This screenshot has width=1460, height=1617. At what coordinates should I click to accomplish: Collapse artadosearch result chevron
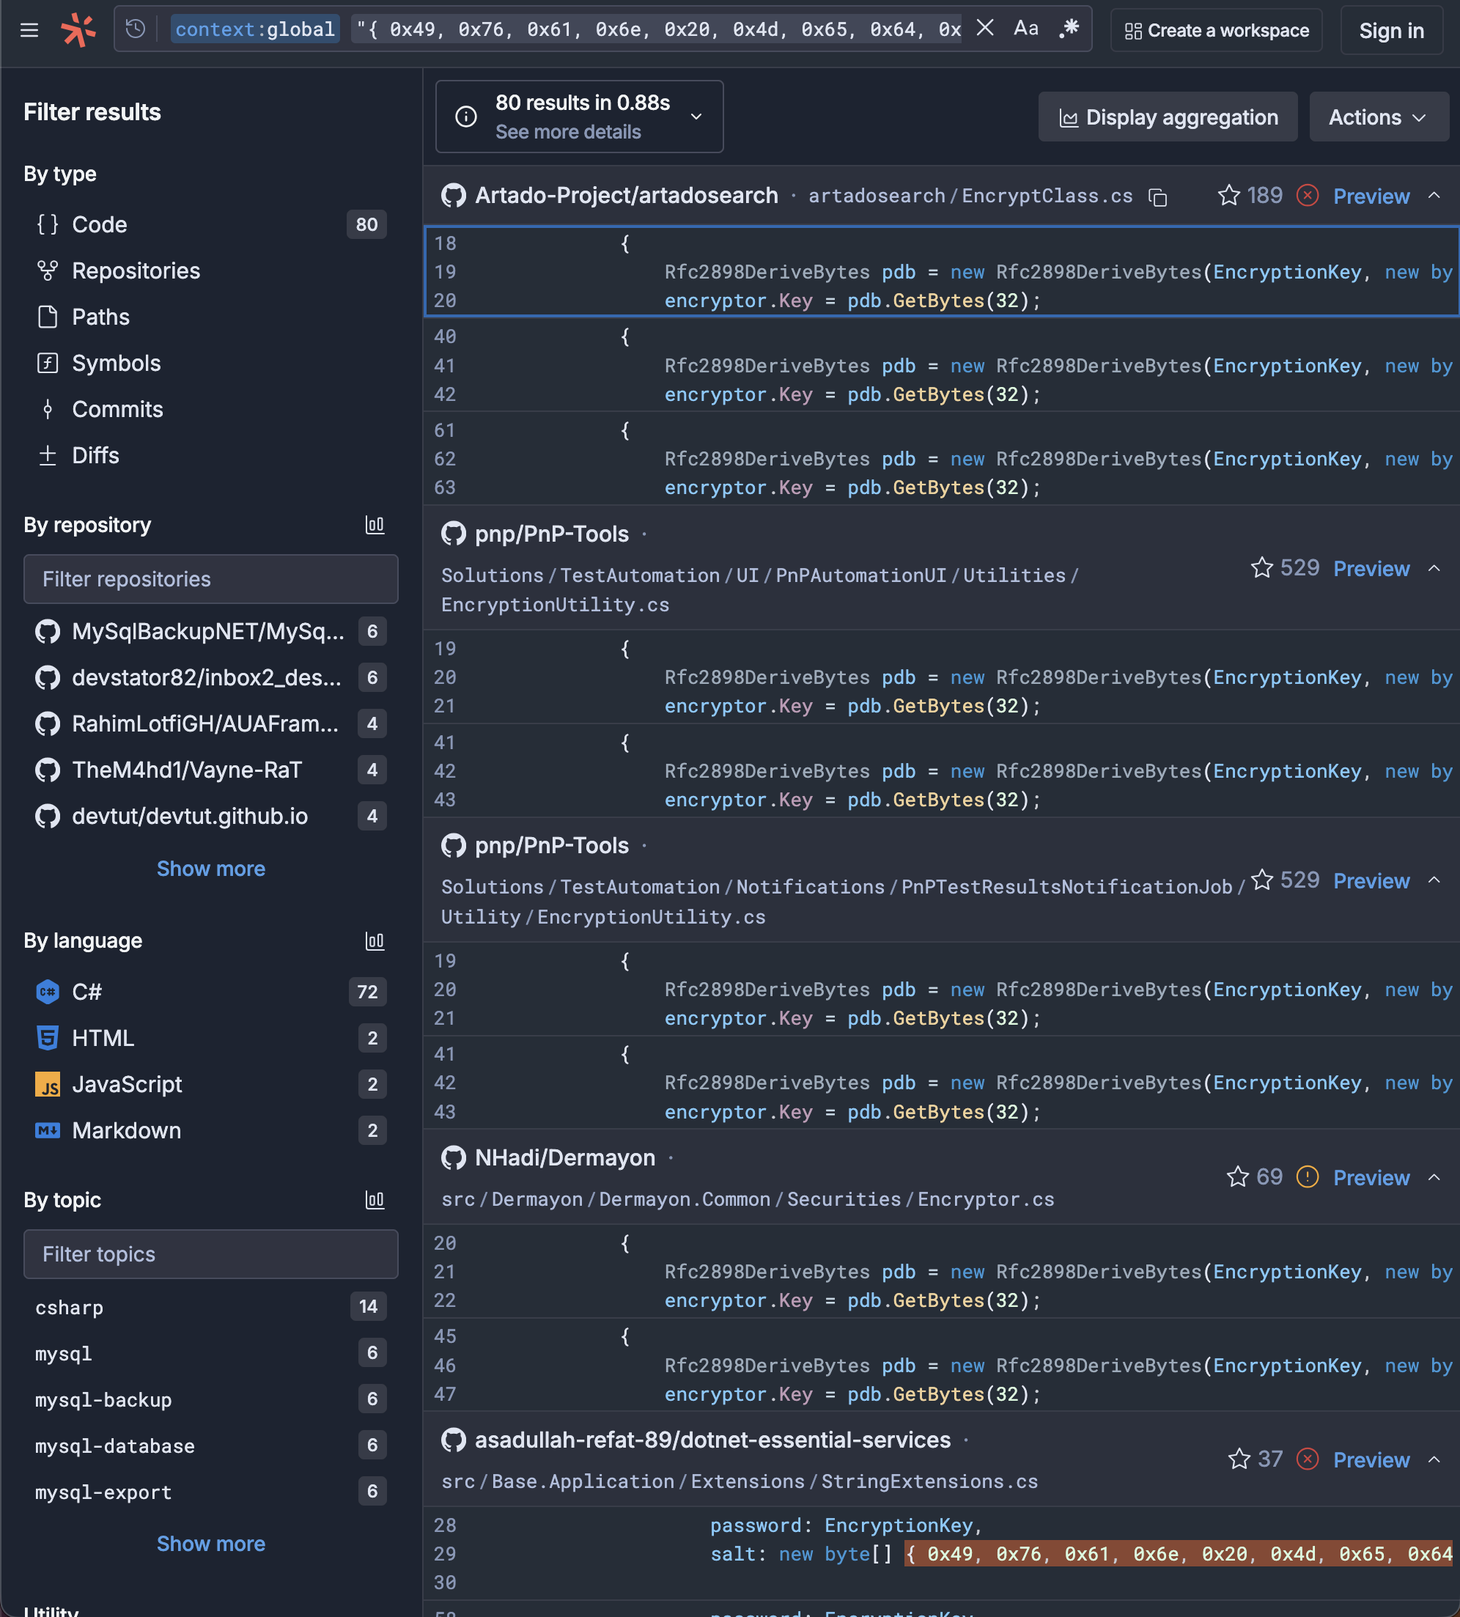tap(1434, 196)
